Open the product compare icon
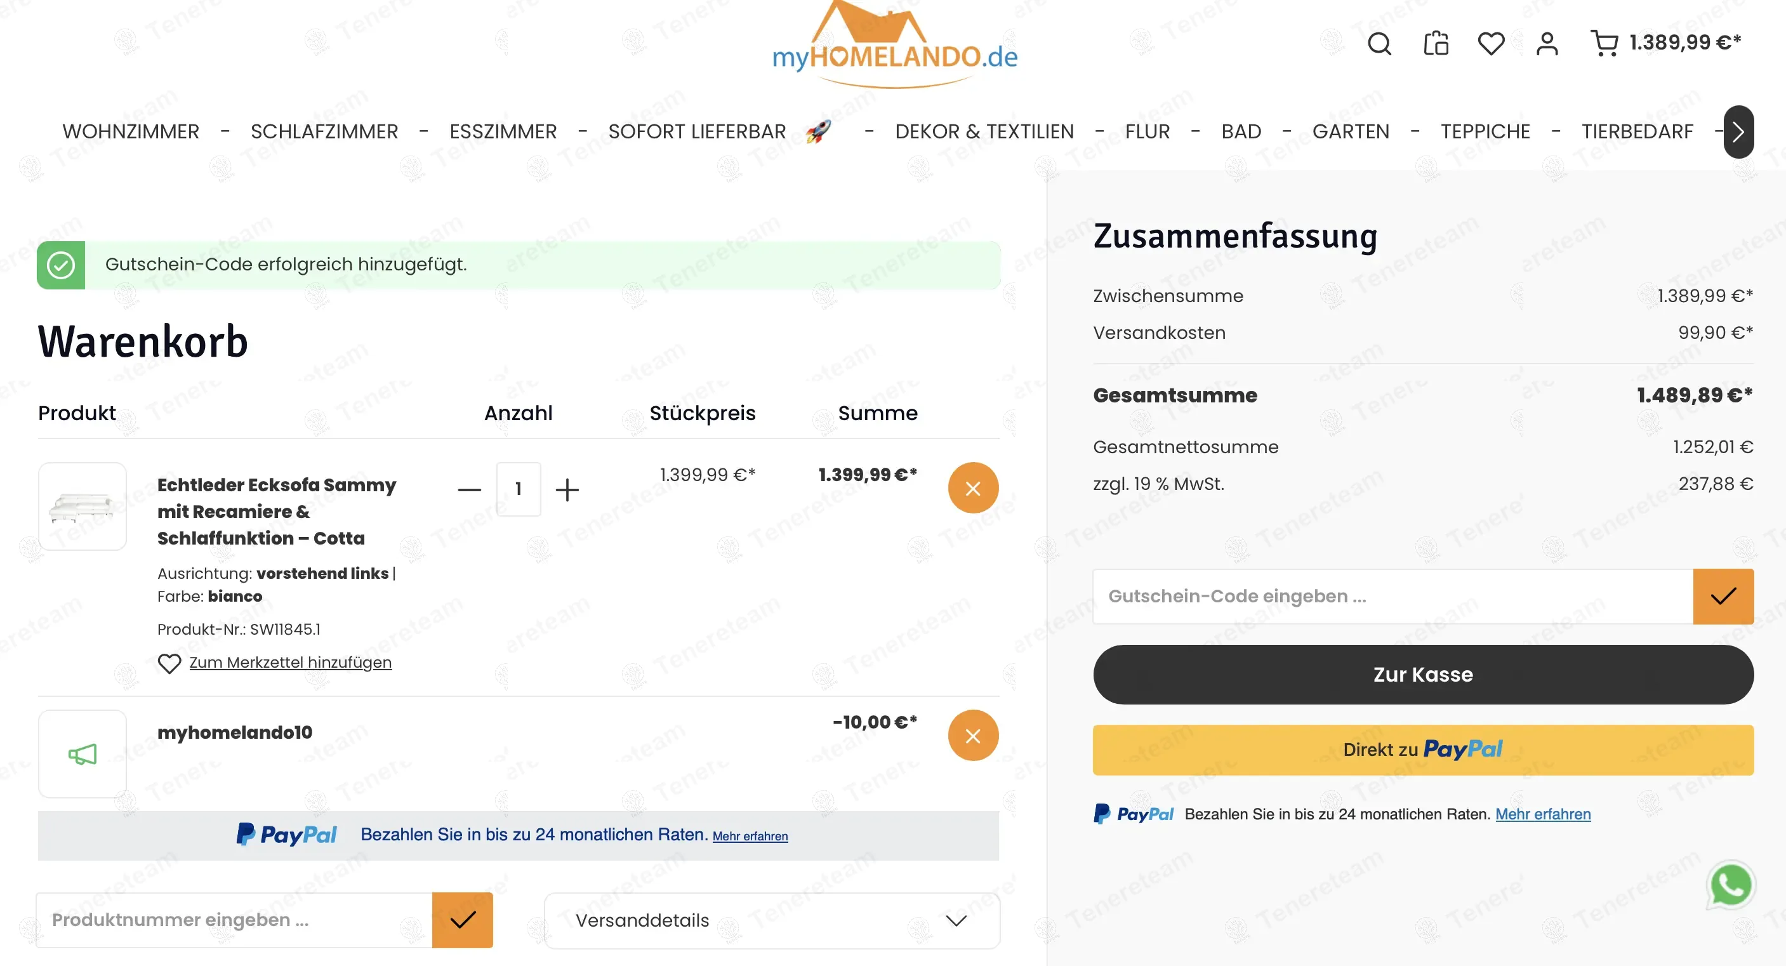The height and width of the screenshot is (966, 1786). click(1436, 44)
